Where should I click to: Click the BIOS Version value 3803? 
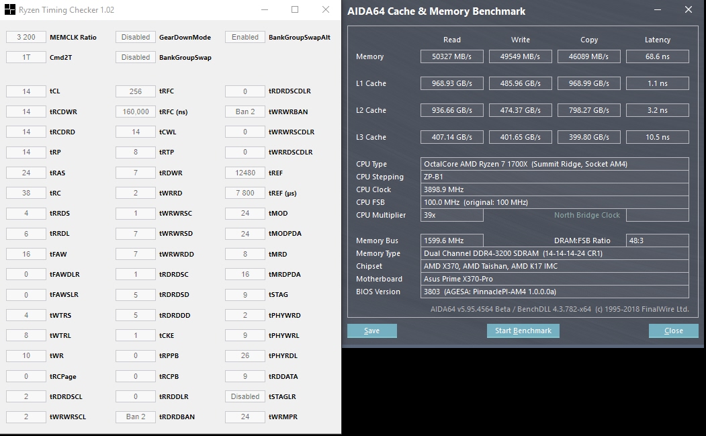click(554, 292)
